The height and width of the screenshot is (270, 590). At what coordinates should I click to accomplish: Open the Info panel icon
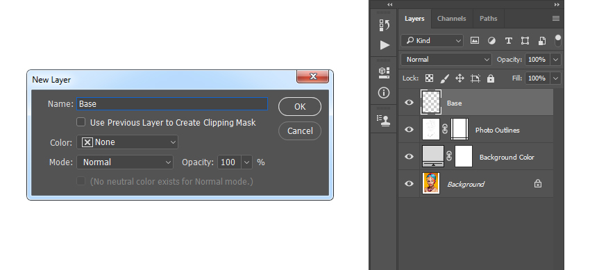point(384,92)
